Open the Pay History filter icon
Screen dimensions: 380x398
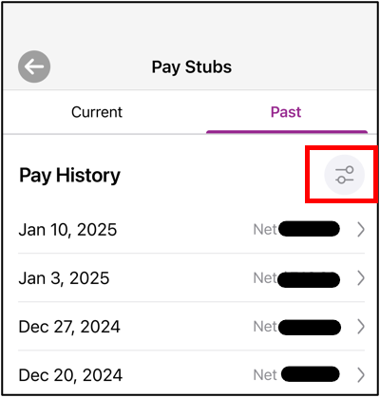(345, 175)
